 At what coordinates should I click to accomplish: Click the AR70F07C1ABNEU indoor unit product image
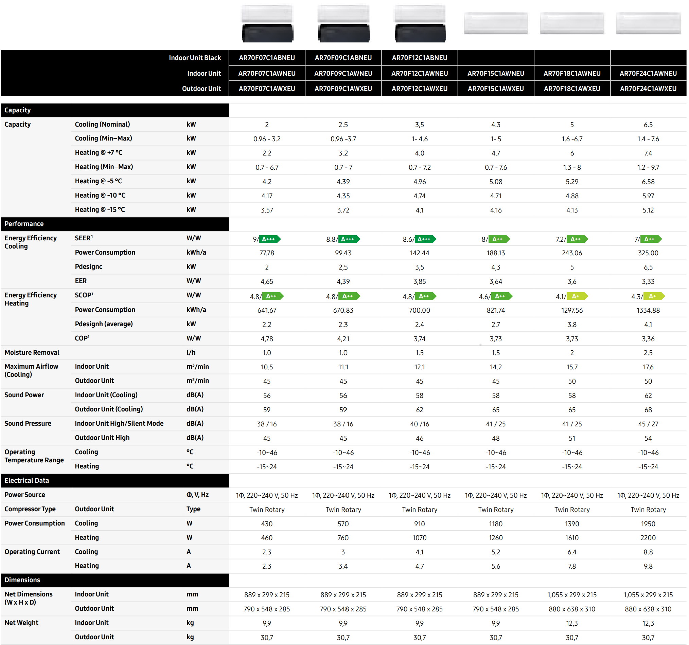click(x=267, y=23)
